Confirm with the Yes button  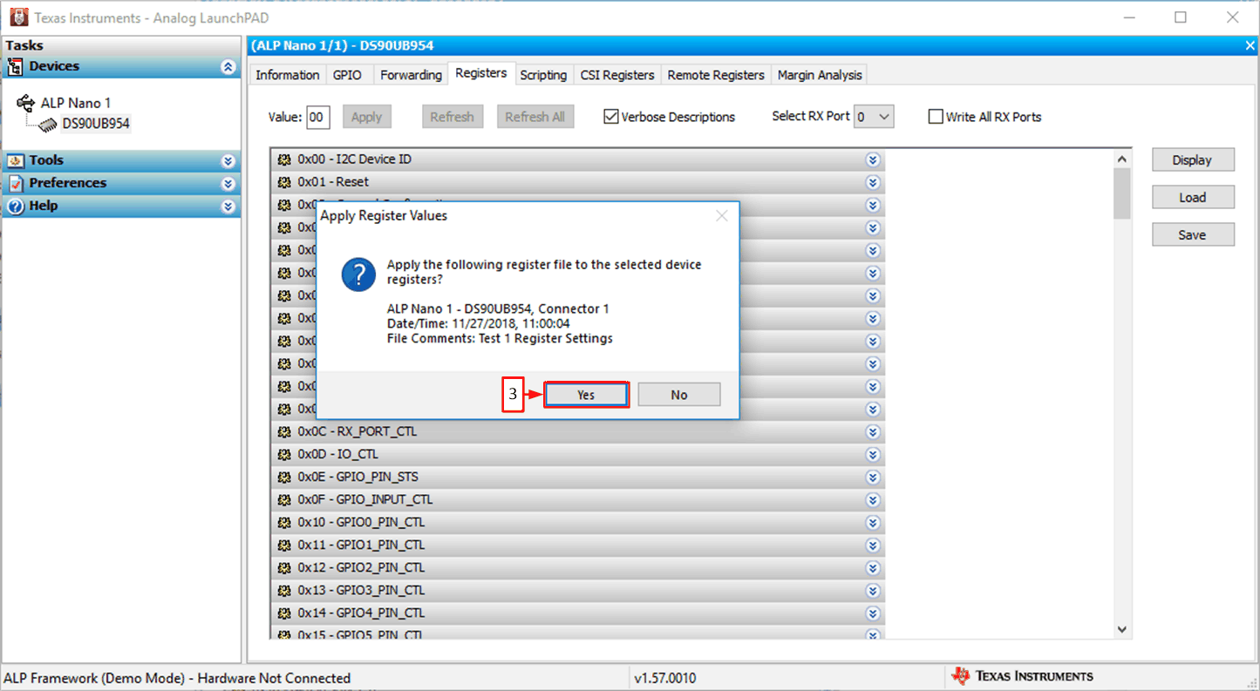coord(586,395)
